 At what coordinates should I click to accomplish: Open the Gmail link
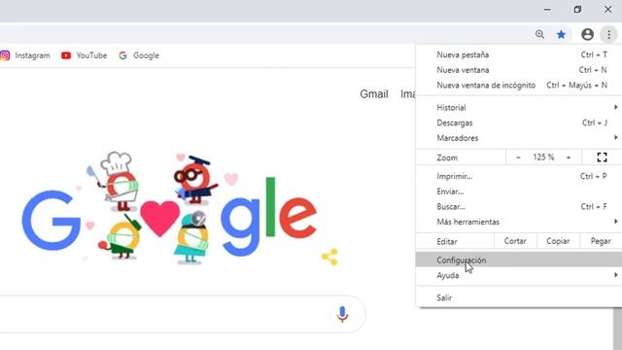pyautogui.click(x=373, y=94)
